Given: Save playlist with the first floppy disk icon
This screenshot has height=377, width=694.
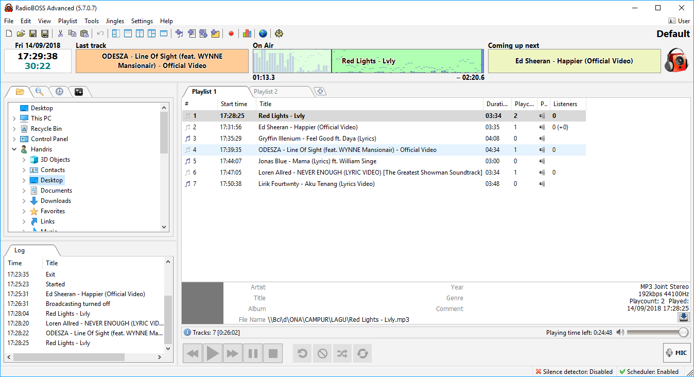Looking at the screenshot, I should point(32,33).
